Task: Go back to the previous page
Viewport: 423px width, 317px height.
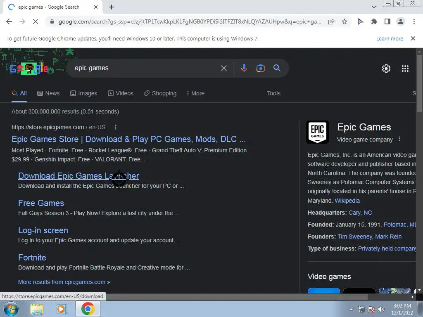Action: pyautogui.click(x=9, y=21)
